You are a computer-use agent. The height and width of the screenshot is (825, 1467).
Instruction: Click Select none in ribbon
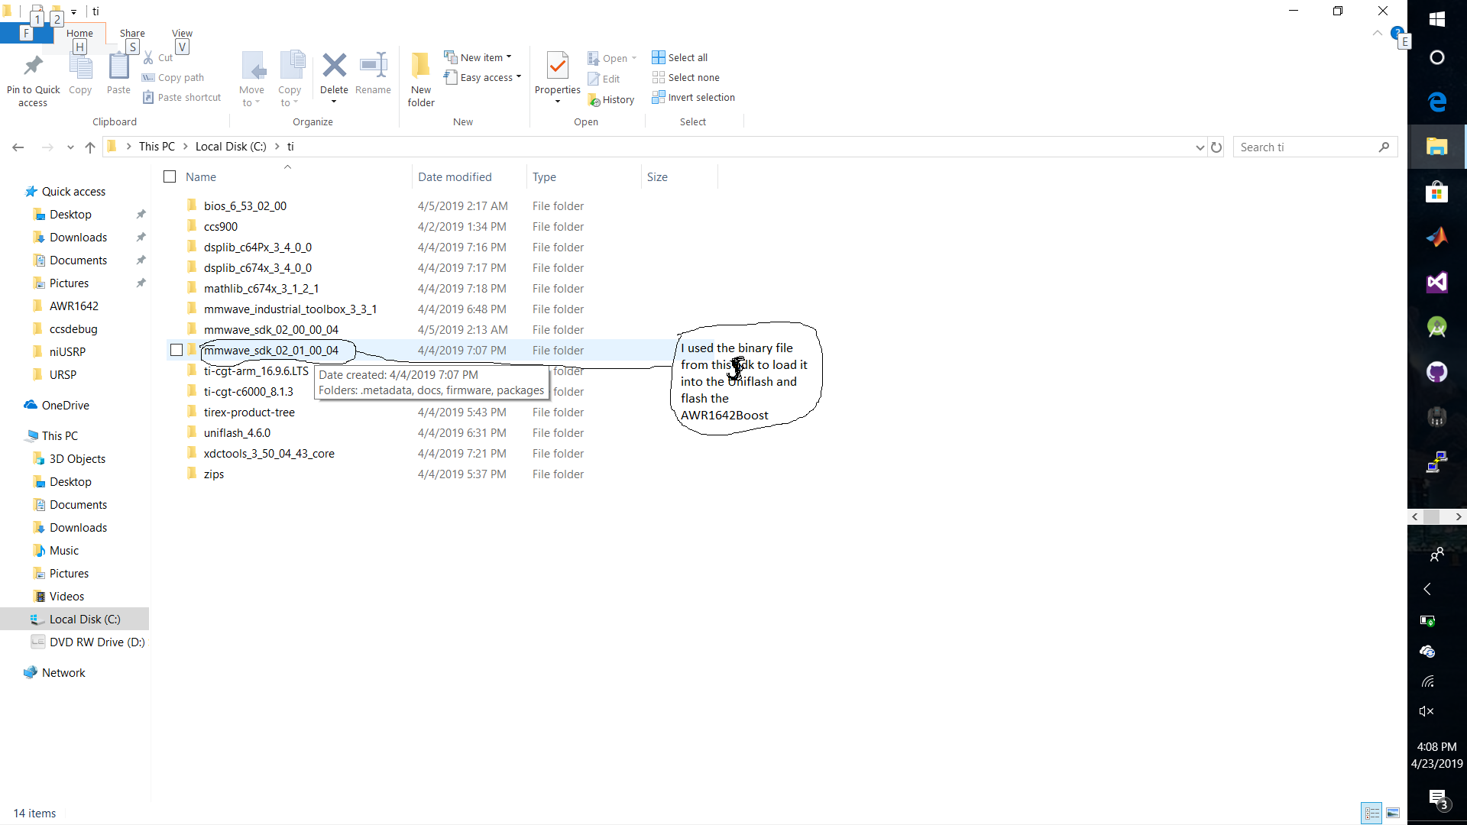(x=686, y=77)
